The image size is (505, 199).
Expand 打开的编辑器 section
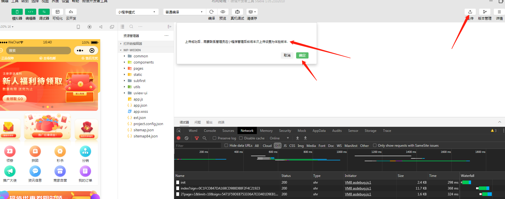point(133,44)
